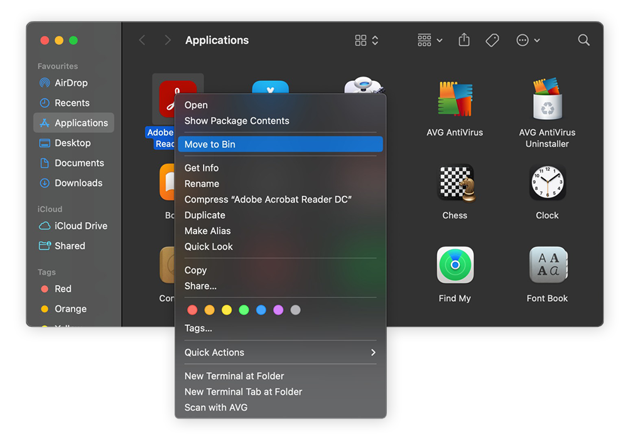628x441 pixels.
Task: Choose Share... in context menu
Action: click(x=280, y=285)
